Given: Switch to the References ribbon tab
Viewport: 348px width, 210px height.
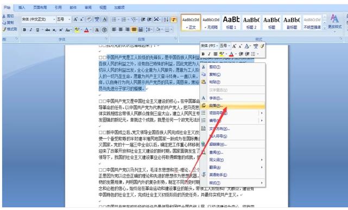Looking at the screenshot, I should (x=58, y=7).
